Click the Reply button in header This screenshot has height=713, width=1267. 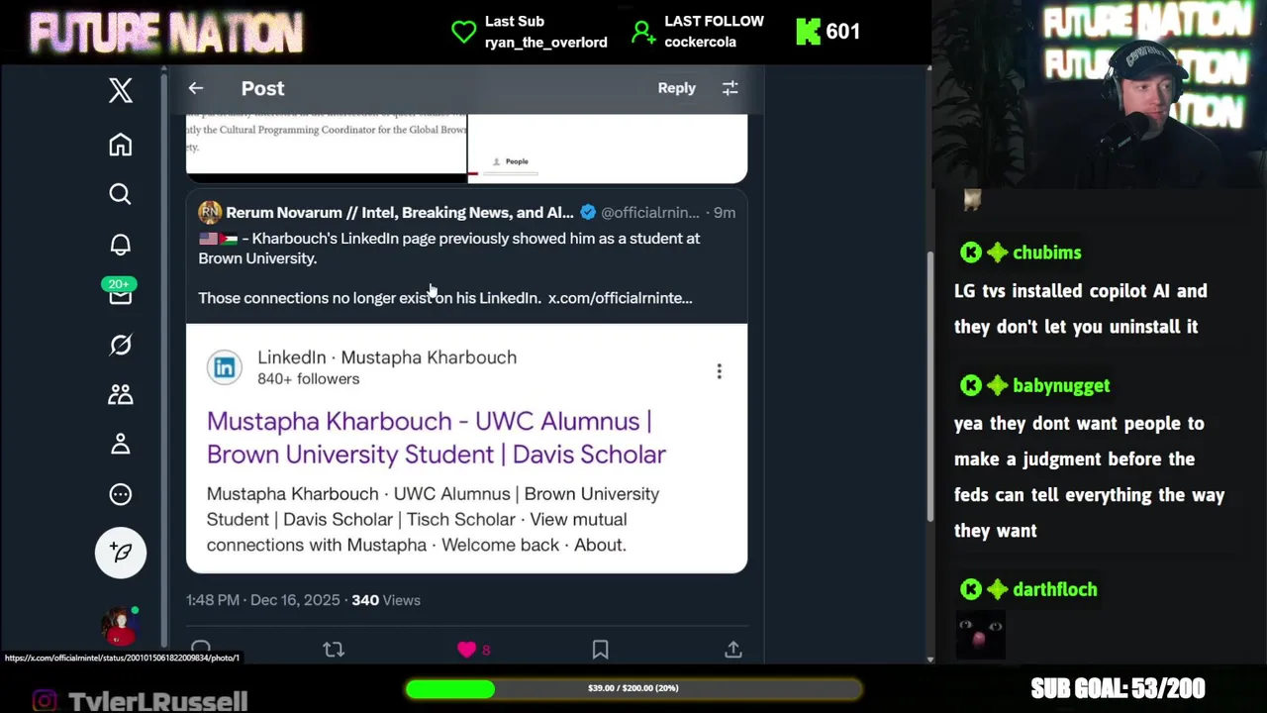click(677, 88)
